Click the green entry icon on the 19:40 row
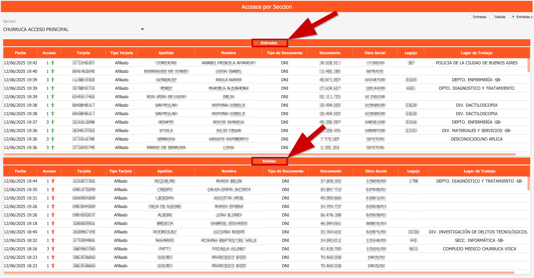534x278 pixels. point(53,71)
